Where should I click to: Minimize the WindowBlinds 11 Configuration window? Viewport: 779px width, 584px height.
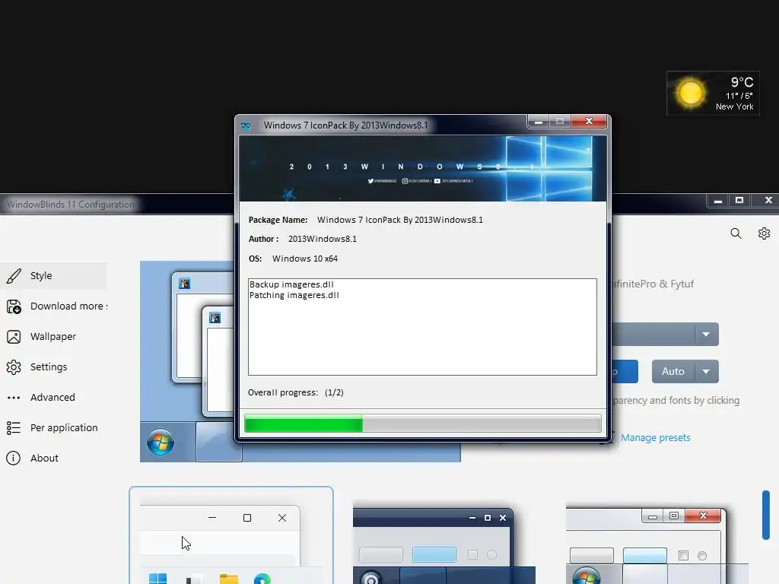click(718, 201)
